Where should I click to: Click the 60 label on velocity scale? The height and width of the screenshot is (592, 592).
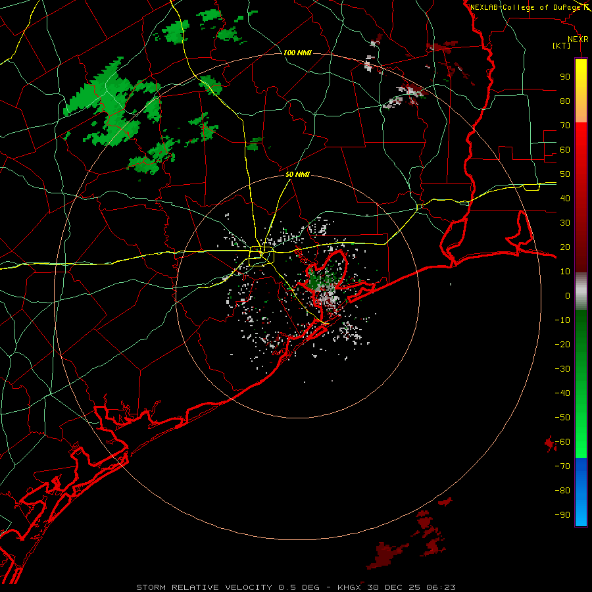[x=565, y=149]
